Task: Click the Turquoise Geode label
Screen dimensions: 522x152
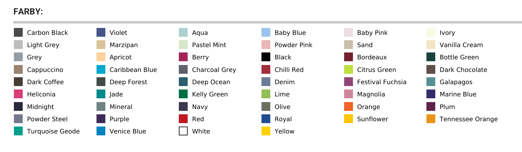Action: tap(53, 131)
